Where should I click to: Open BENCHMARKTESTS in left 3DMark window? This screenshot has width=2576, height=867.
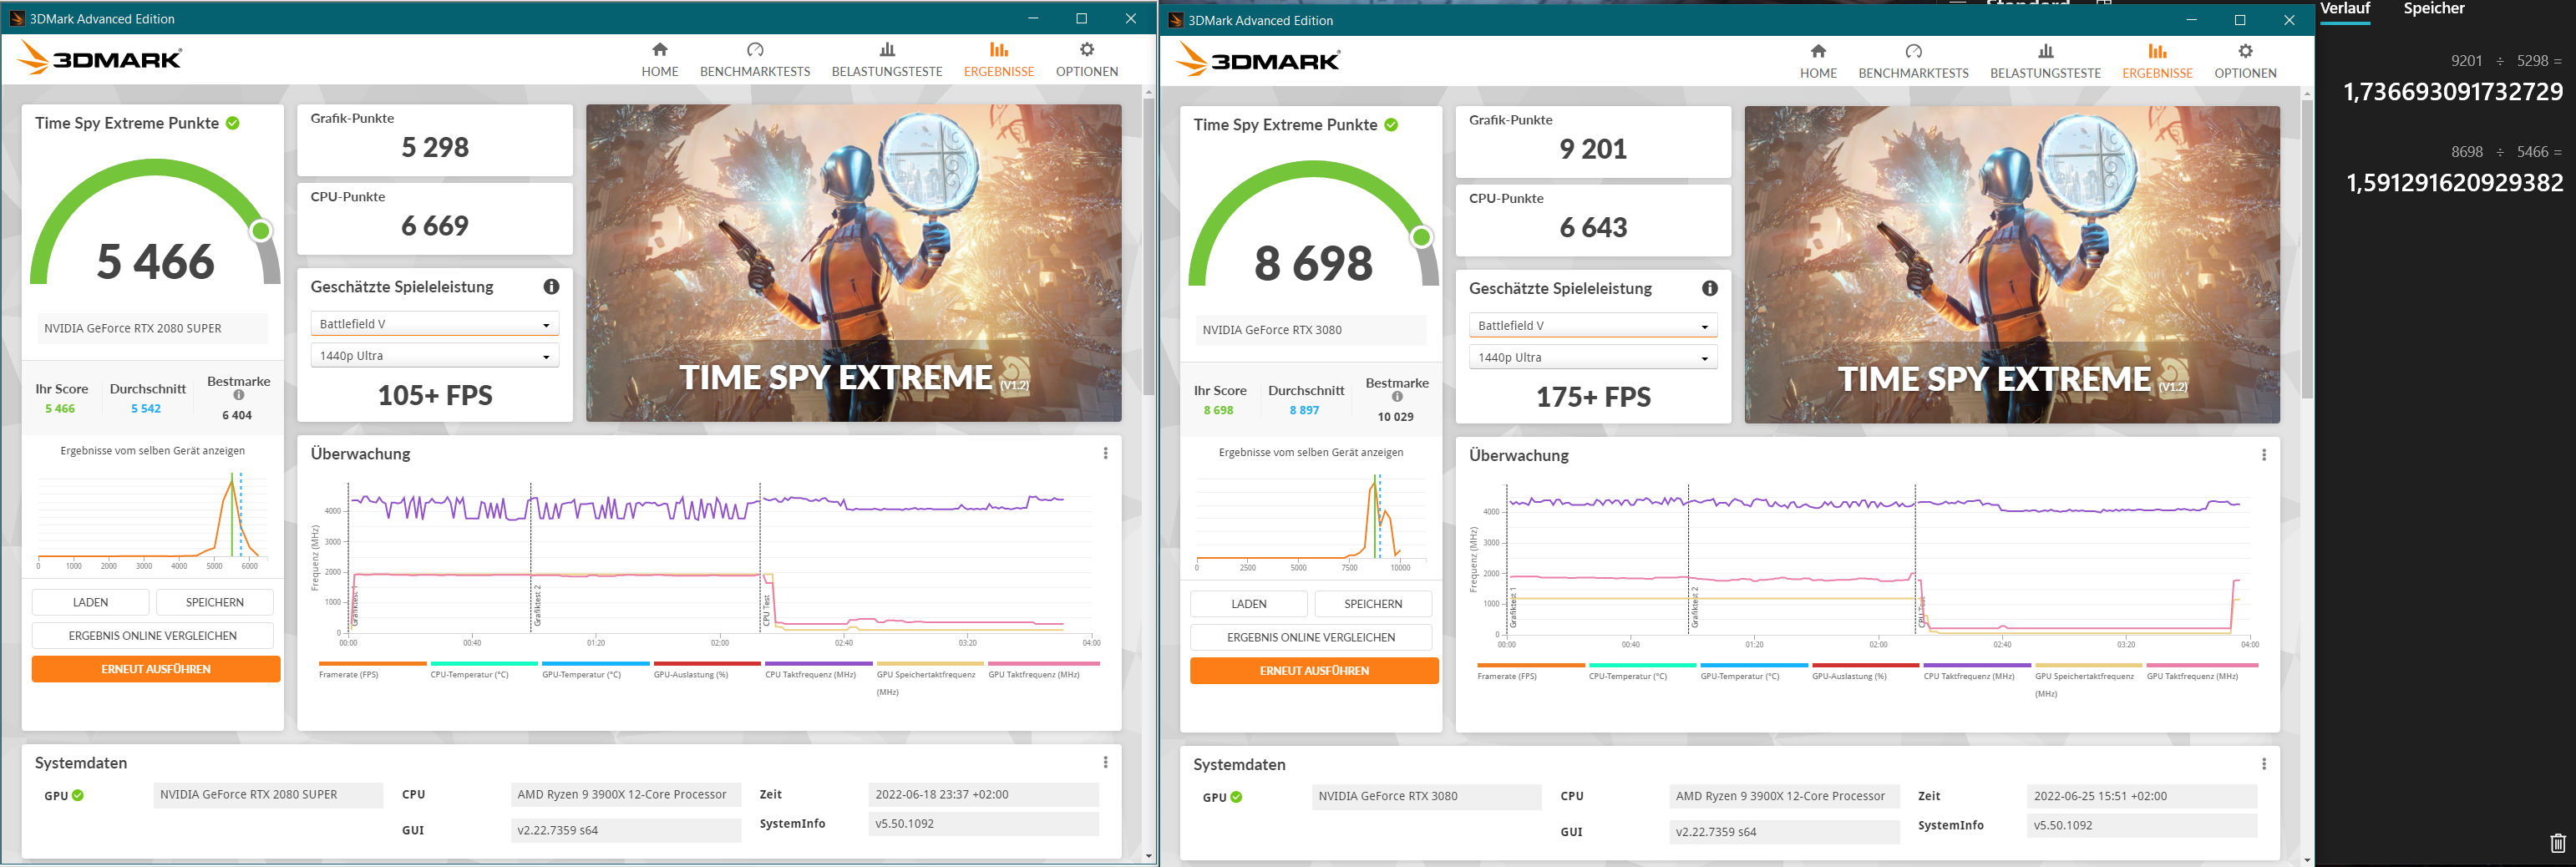755,60
